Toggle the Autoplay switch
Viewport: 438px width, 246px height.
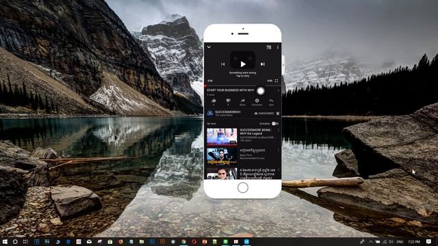click(275, 124)
